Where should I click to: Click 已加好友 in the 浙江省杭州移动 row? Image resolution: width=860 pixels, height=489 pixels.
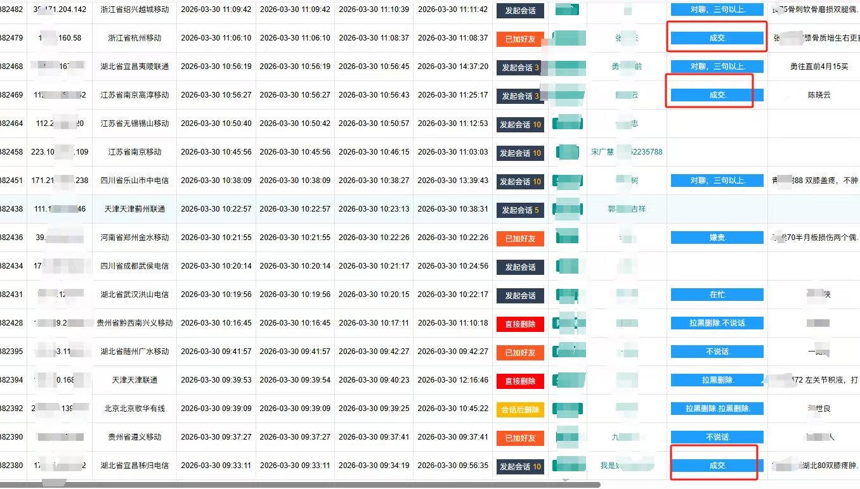pyautogui.click(x=519, y=39)
